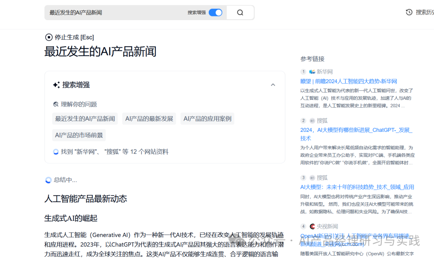Open the 瞭望 2024人工智能四大趋势 link
The height and width of the screenshot is (258, 434).
(348, 81)
